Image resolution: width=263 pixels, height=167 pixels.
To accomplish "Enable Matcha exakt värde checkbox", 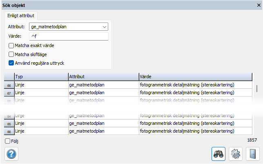I will pyautogui.click(x=11, y=45).
